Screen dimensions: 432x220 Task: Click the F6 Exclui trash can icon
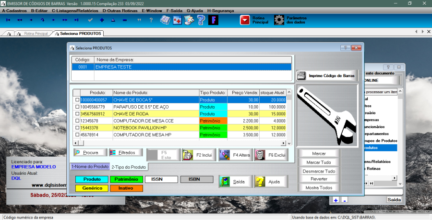(x=260, y=155)
